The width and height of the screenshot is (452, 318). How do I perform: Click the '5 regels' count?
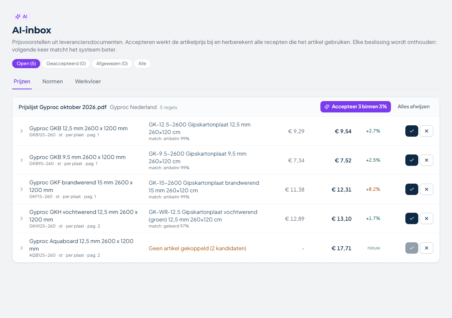169,108
